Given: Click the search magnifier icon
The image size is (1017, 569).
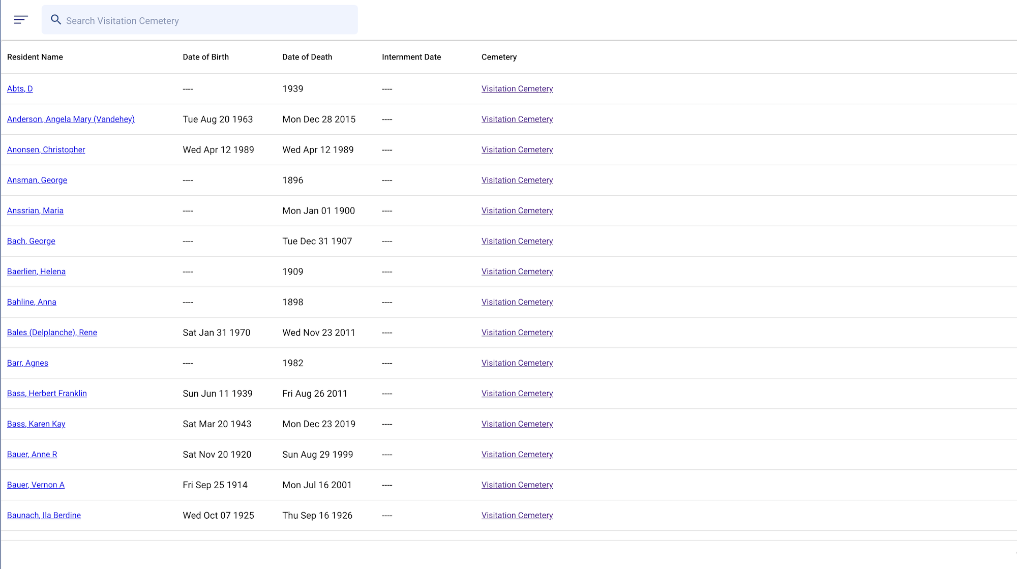Looking at the screenshot, I should [56, 20].
